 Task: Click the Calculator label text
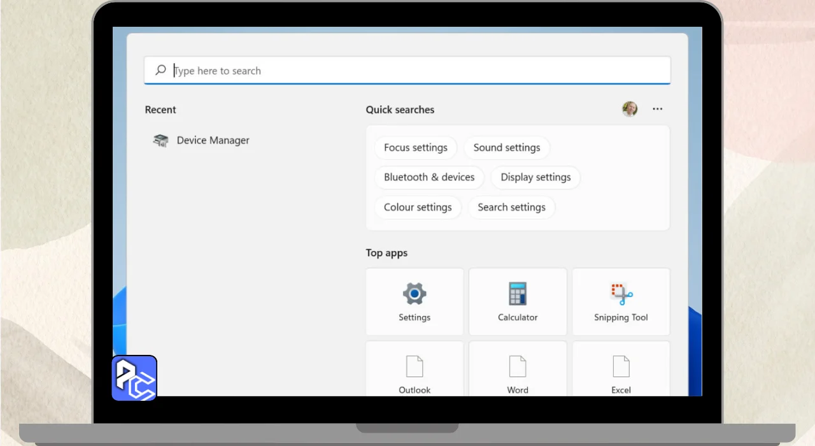518,317
